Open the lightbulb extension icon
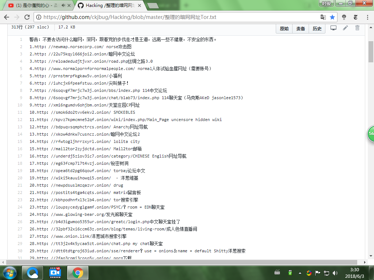Image resolution: width=374 pixels, height=280 pixels. click(344, 17)
